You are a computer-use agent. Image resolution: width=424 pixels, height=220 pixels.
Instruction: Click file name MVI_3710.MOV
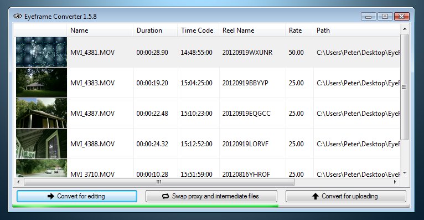[92, 174]
